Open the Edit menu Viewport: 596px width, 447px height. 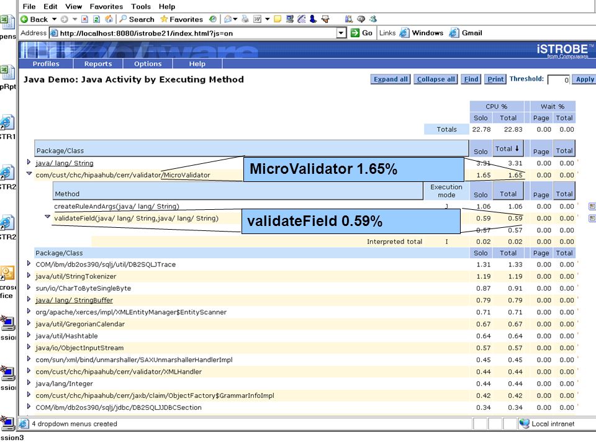pos(50,6)
